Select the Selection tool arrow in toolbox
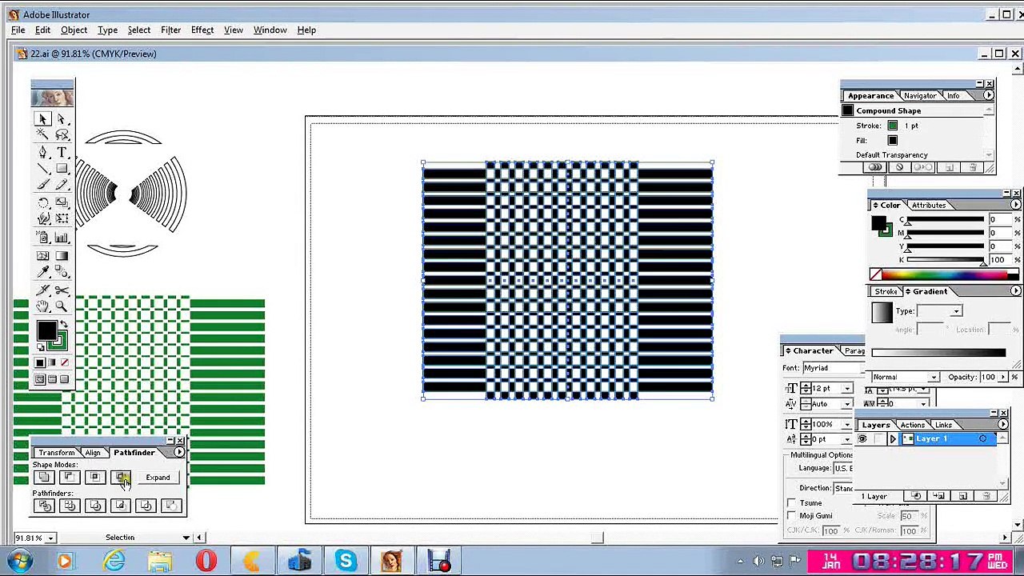1024x576 pixels. click(42, 119)
